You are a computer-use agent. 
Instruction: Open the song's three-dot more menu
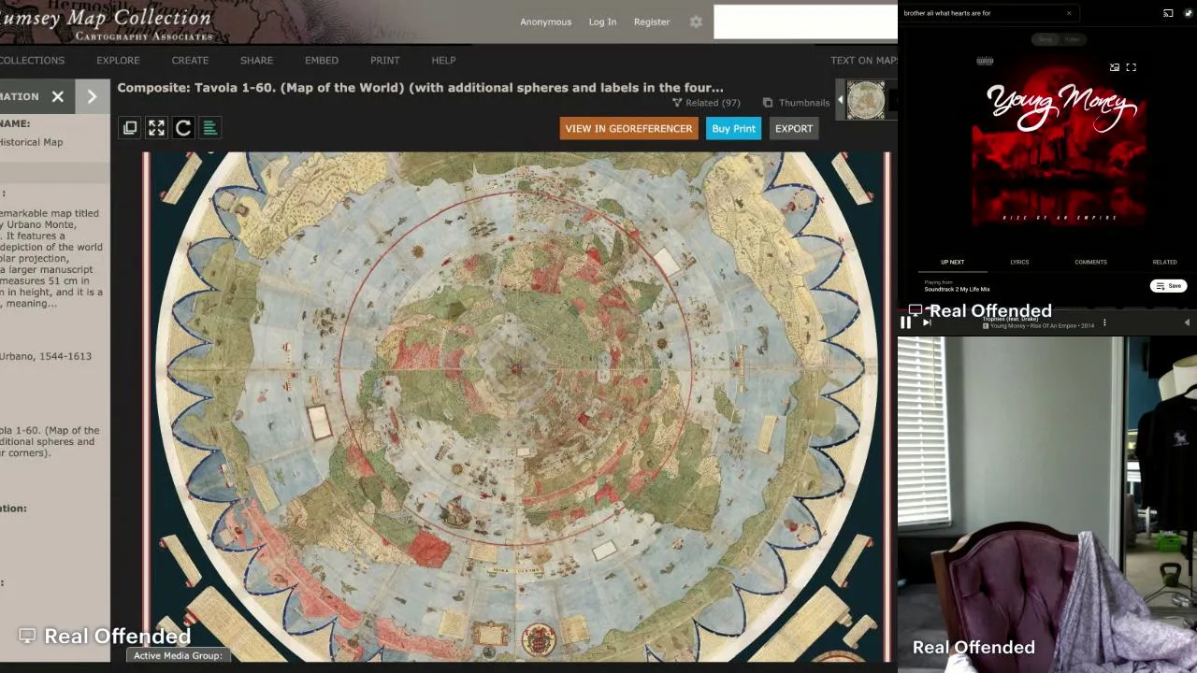pos(1104,323)
